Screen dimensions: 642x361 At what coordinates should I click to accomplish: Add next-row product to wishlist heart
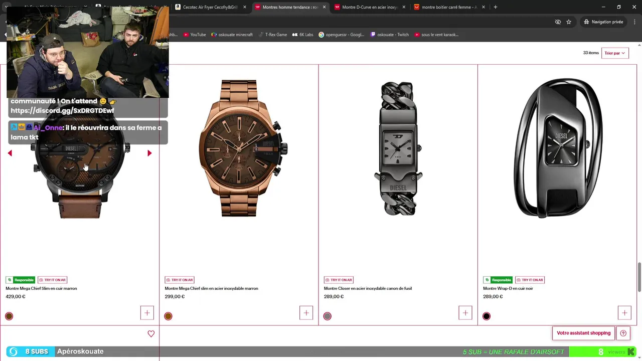click(151, 333)
